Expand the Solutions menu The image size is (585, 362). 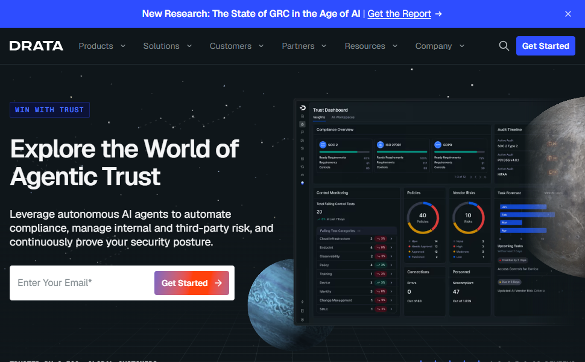click(168, 46)
